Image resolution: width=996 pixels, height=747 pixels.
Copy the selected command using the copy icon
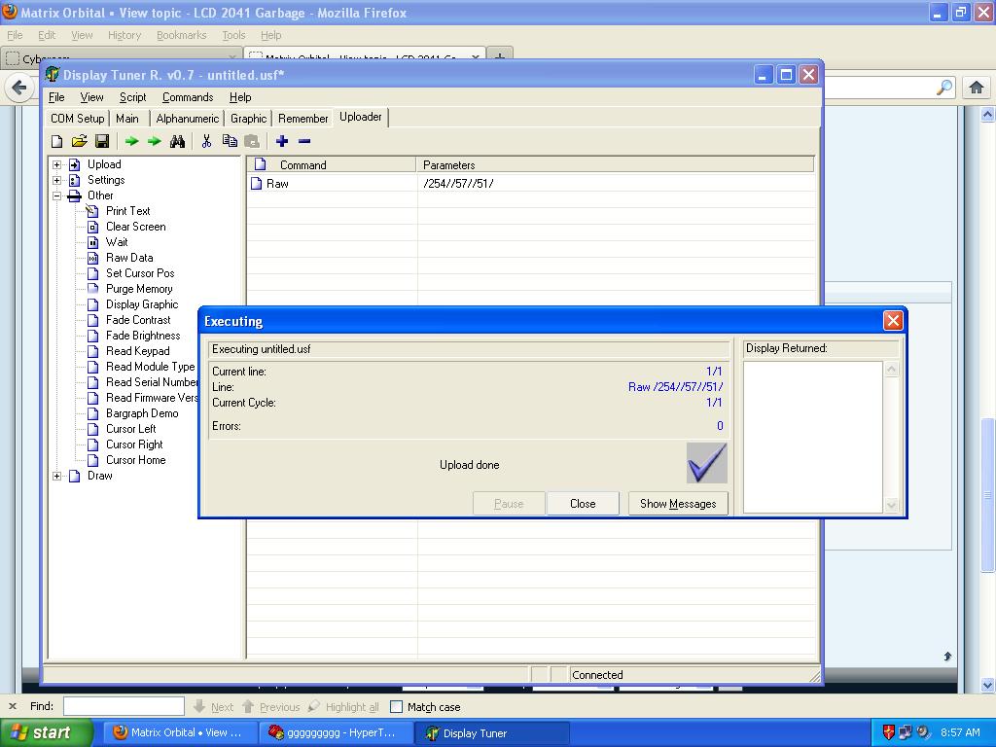(x=230, y=141)
